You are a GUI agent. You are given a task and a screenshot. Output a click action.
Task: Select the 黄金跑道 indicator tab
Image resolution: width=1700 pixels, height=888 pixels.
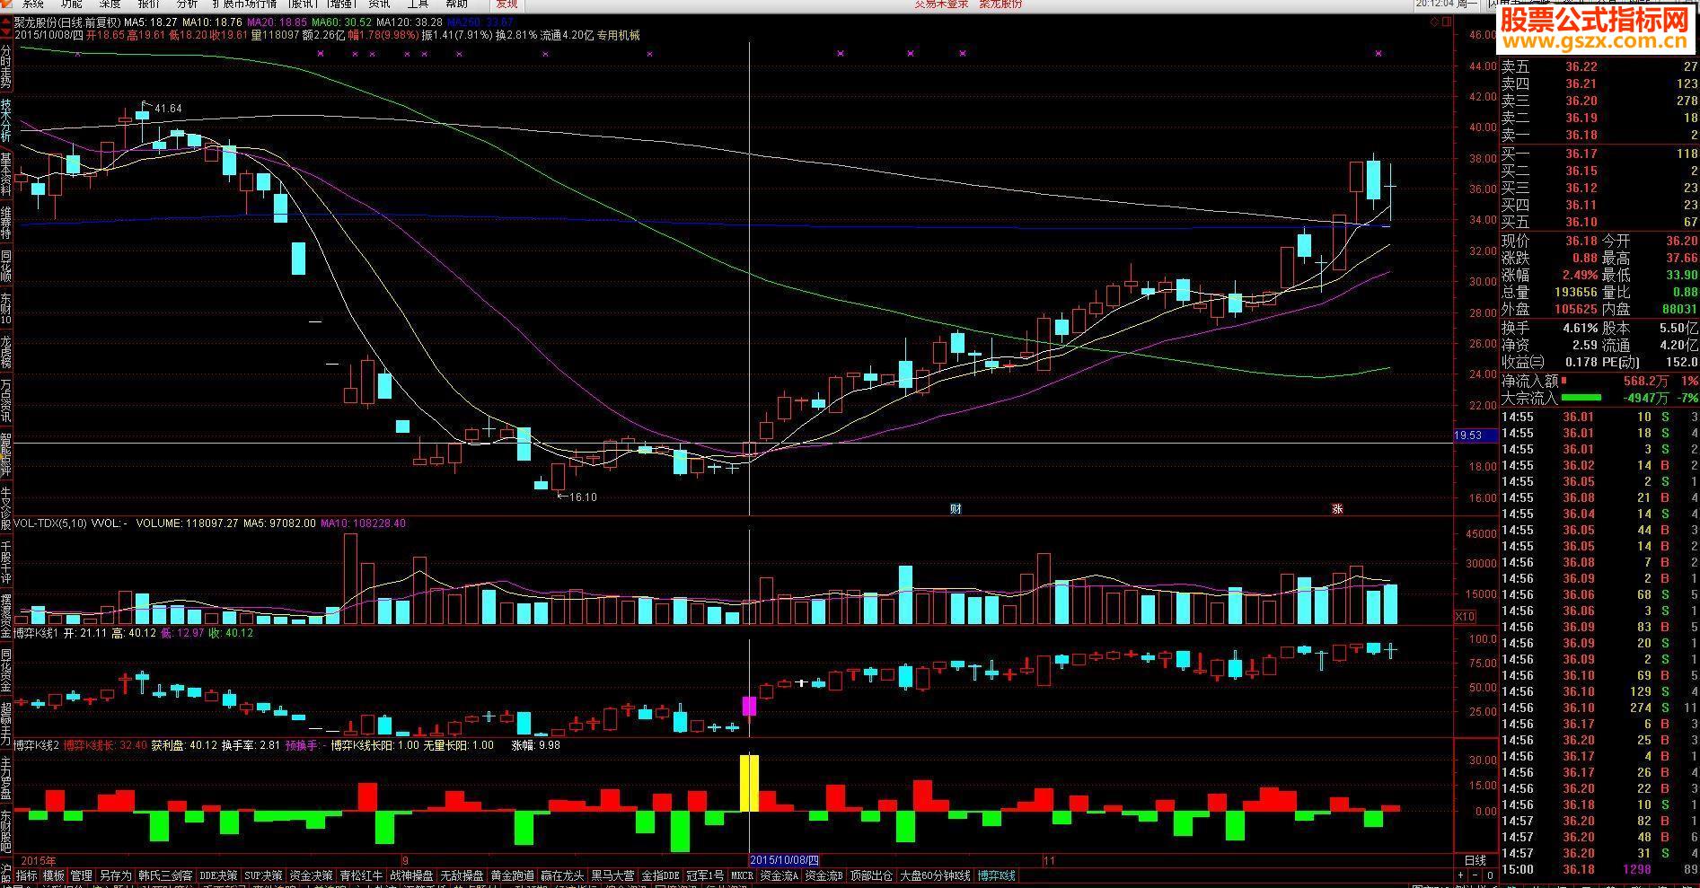pyautogui.click(x=512, y=875)
